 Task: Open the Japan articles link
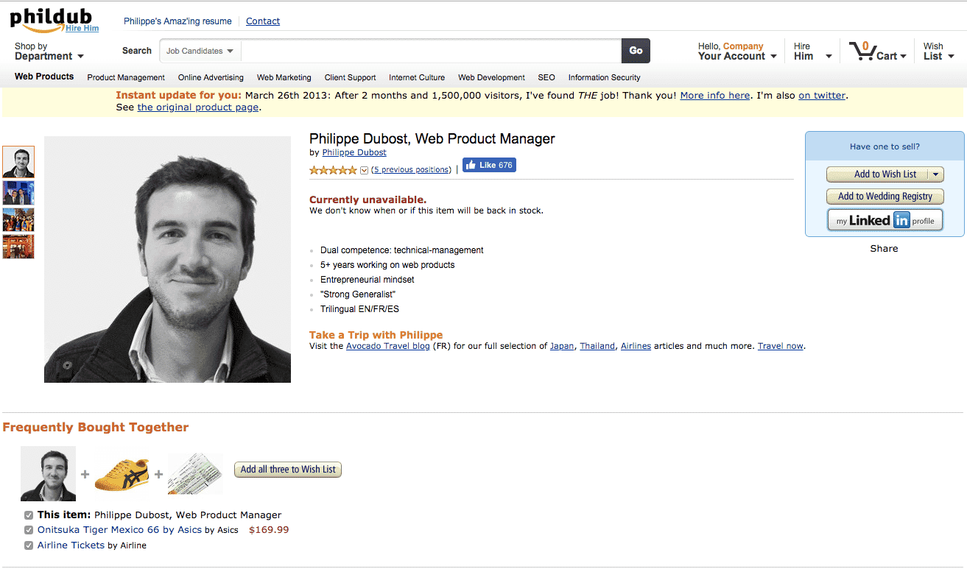562,346
